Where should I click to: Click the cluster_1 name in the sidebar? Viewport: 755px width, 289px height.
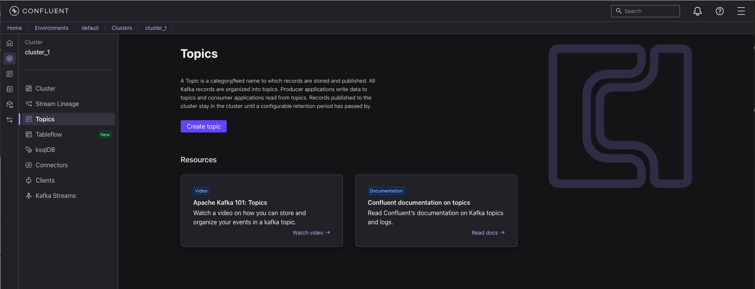(x=38, y=52)
